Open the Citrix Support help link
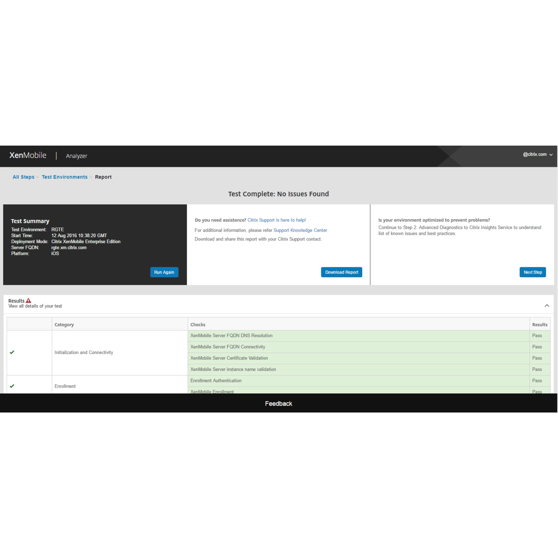 click(276, 220)
